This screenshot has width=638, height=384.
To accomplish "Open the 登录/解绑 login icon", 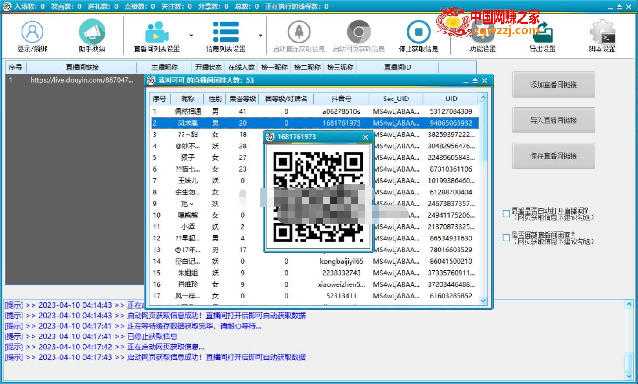I will (32, 32).
